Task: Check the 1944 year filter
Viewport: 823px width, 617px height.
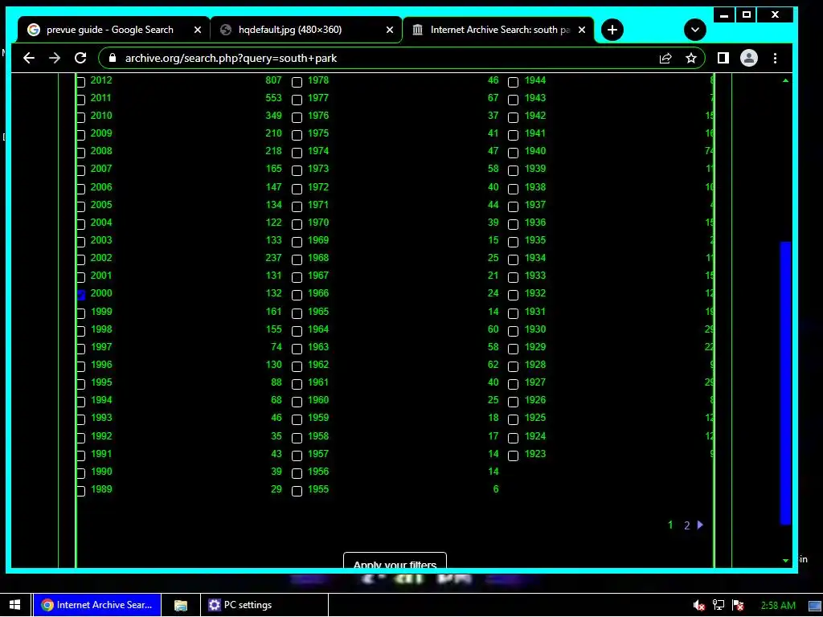Action: click(x=514, y=82)
